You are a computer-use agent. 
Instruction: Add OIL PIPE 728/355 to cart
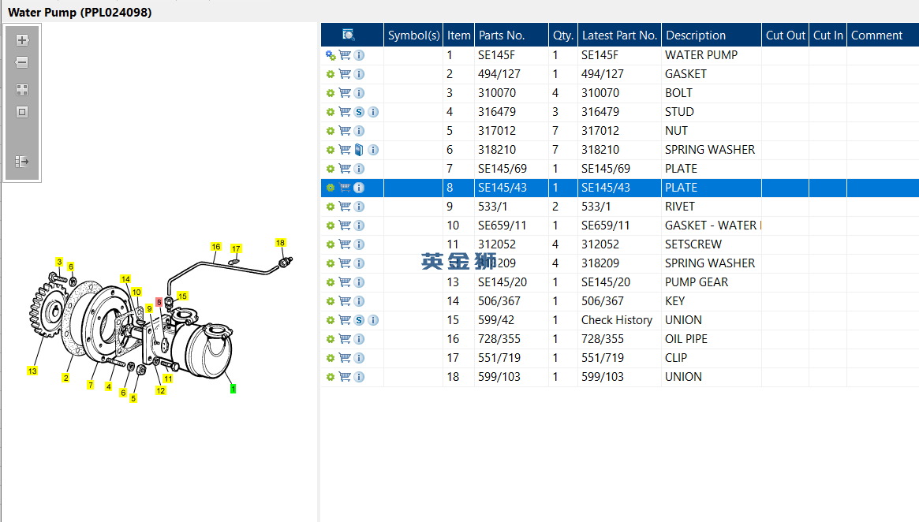click(345, 339)
